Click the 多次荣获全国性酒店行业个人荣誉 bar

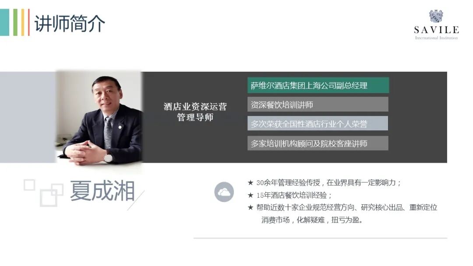coord(318,123)
